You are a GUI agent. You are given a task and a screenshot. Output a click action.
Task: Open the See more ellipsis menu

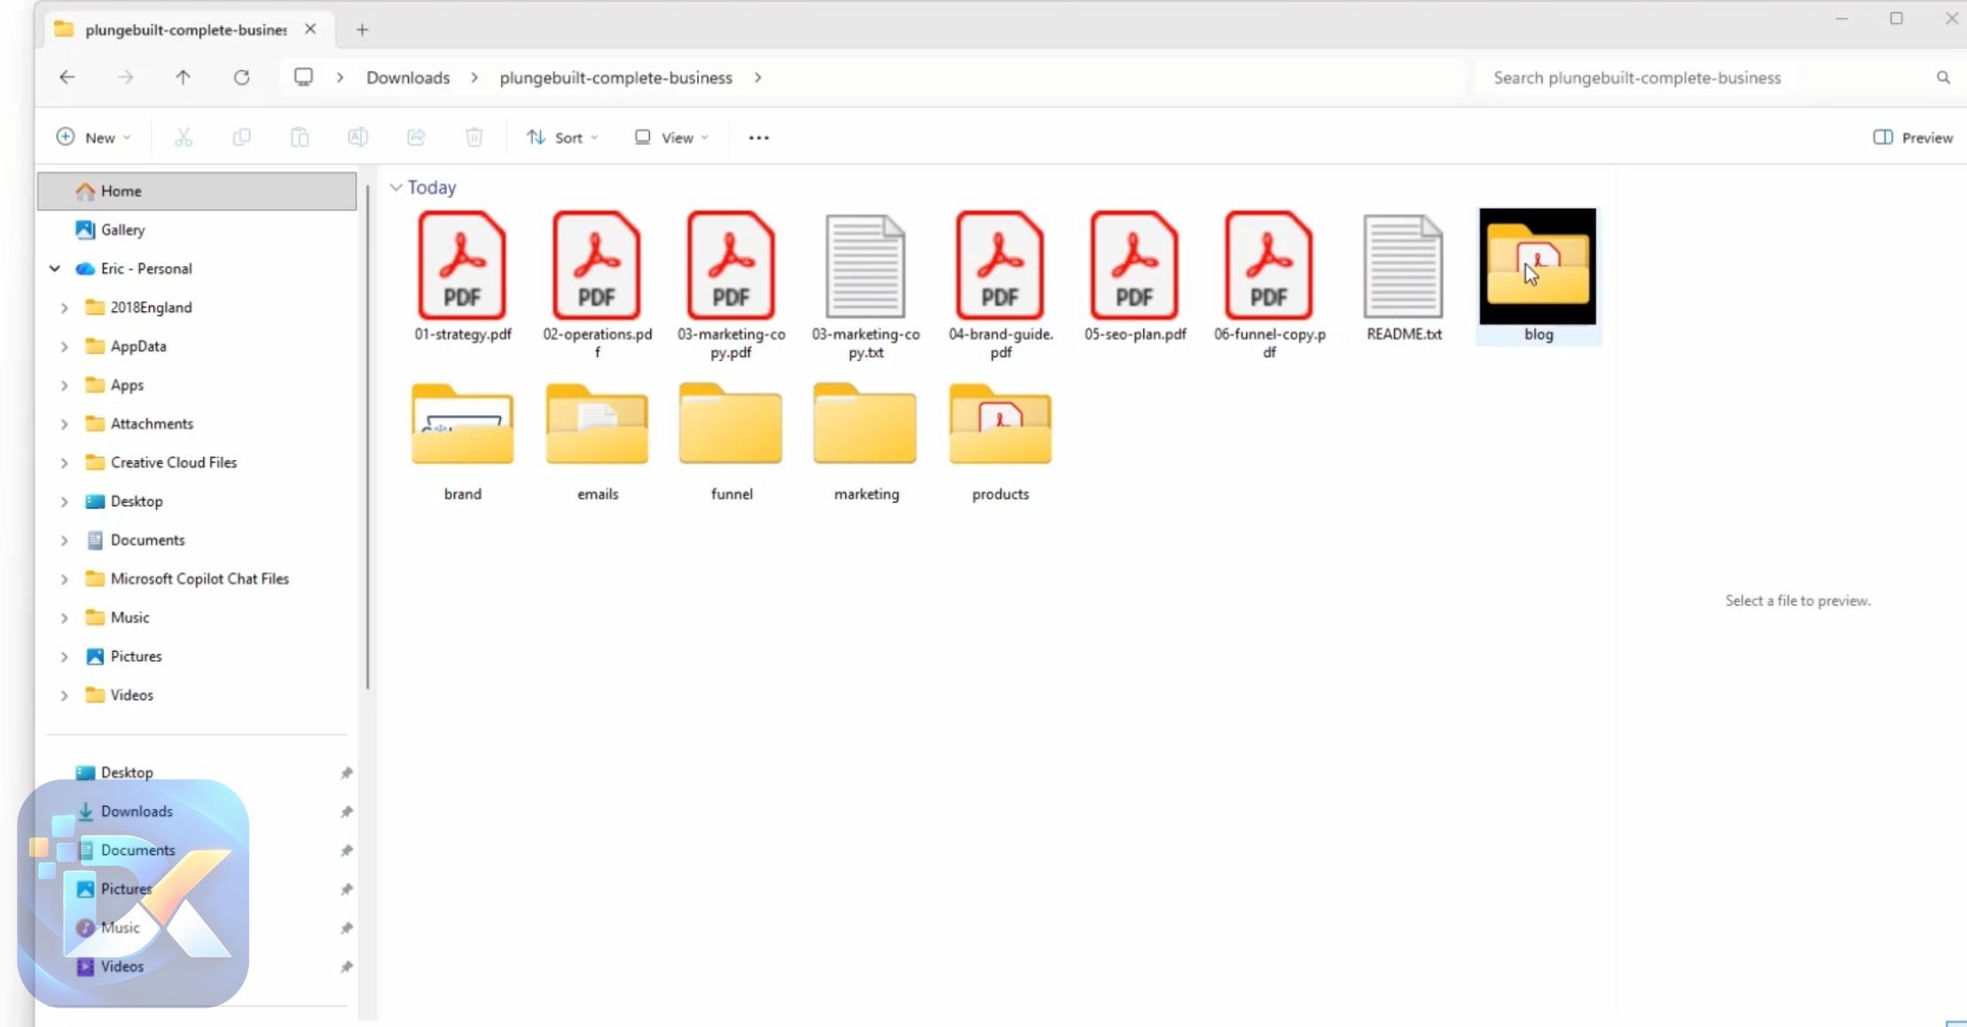point(759,137)
